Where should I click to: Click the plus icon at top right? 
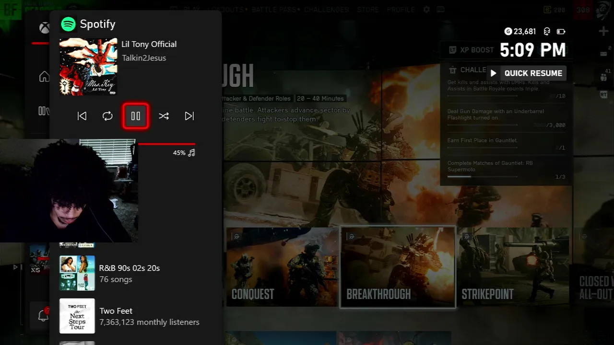click(603, 32)
